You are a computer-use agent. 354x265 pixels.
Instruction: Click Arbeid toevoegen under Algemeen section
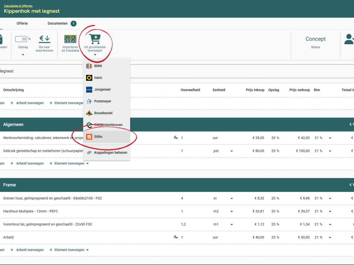pos(30,163)
